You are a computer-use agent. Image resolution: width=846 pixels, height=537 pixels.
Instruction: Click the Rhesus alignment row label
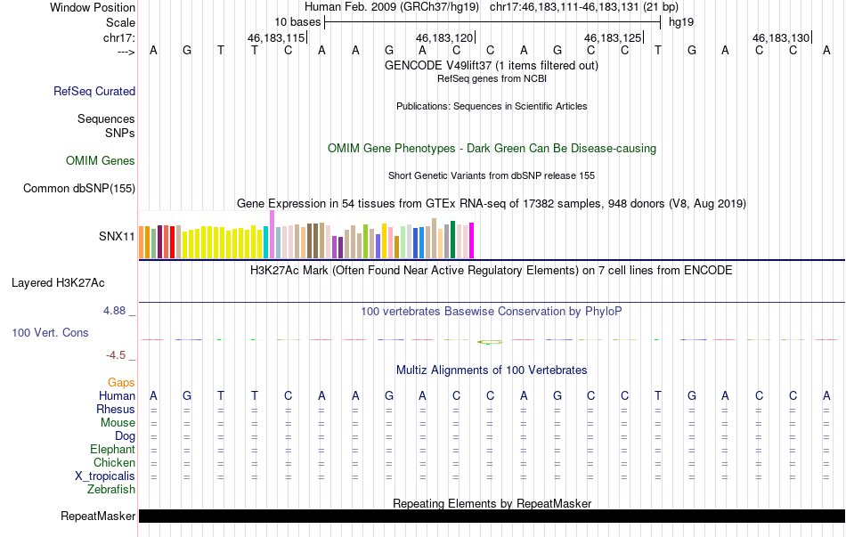pyautogui.click(x=116, y=409)
